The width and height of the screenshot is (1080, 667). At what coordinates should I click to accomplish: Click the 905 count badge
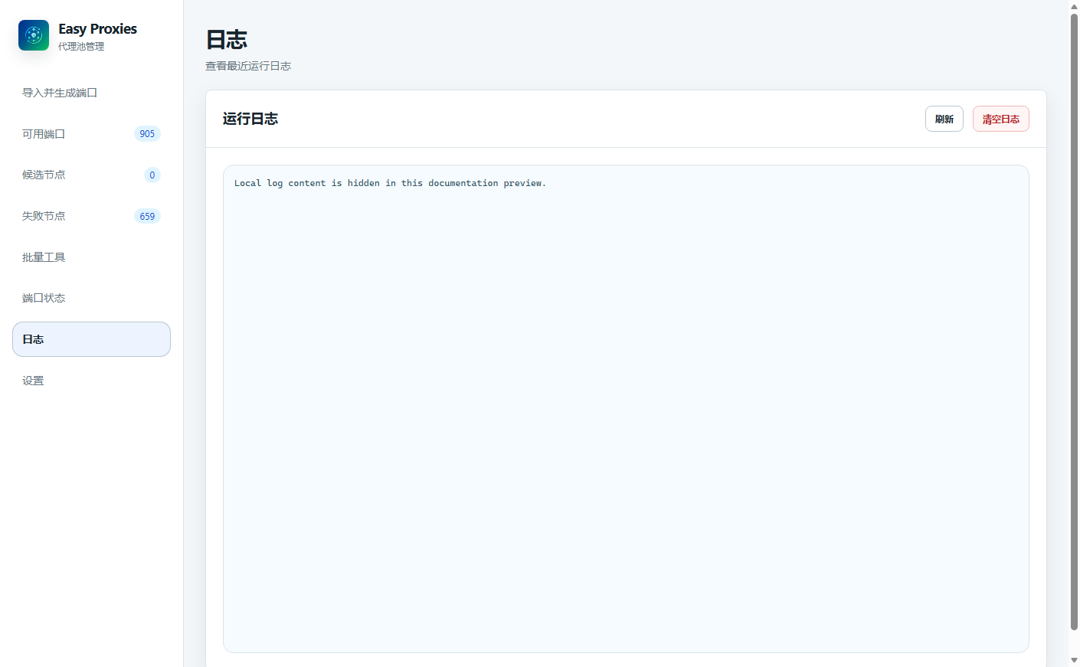[147, 134]
